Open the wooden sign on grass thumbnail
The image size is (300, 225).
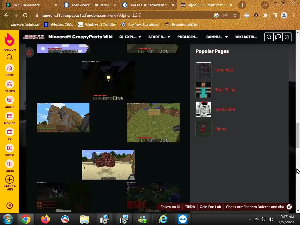(153, 123)
